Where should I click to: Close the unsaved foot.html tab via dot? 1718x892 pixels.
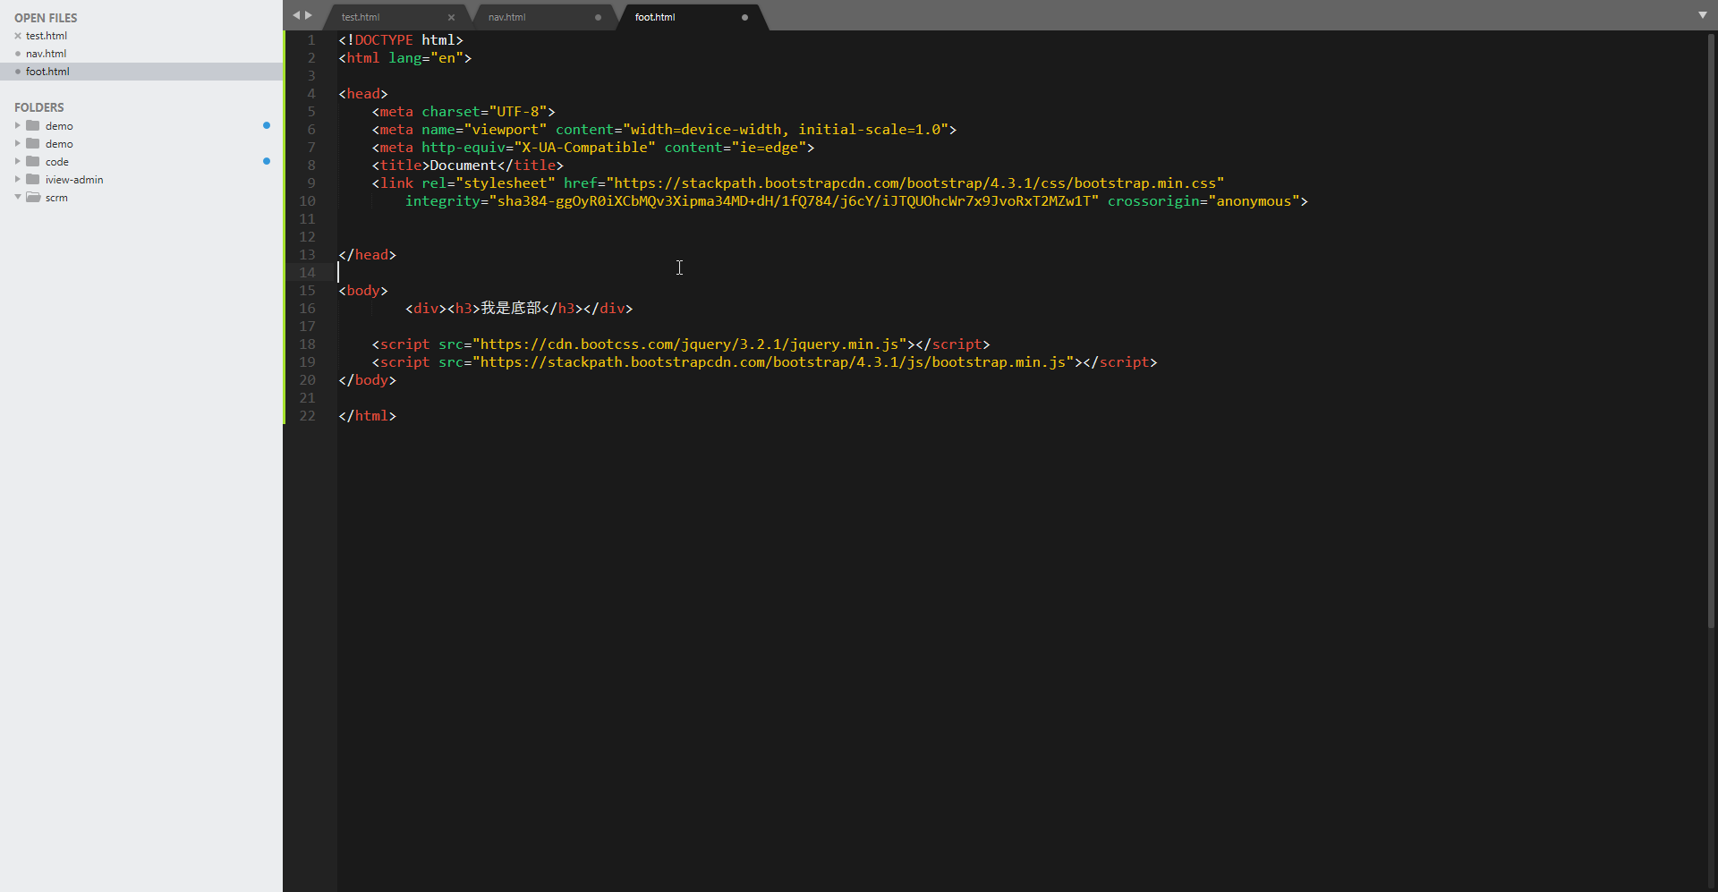coord(744,17)
